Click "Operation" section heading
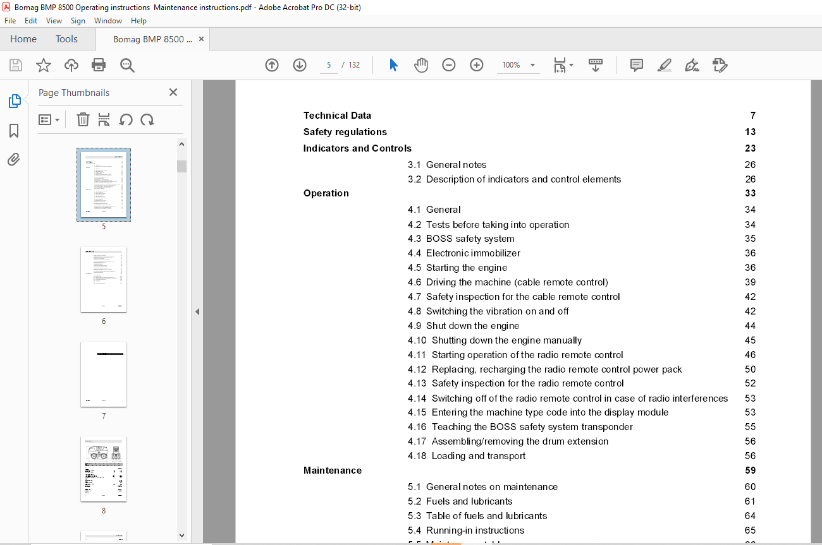 coord(326,193)
